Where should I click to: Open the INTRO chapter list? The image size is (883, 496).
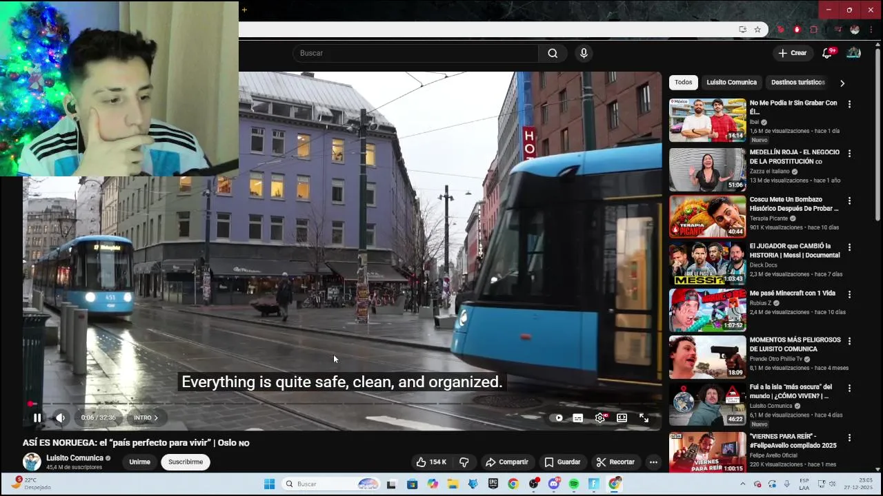[146, 417]
